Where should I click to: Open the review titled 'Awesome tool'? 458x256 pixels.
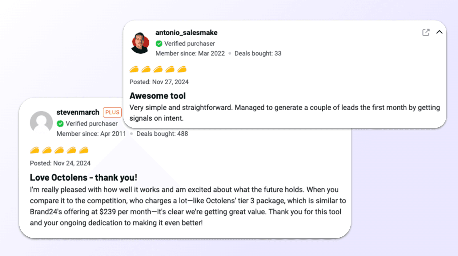coord(158,95)
